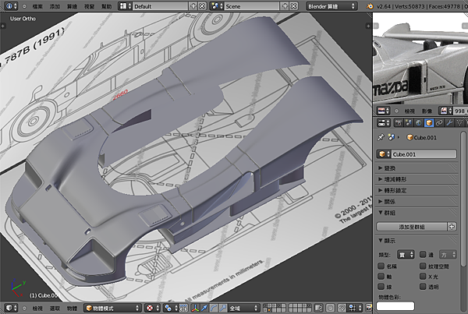Viewport: 468px width, 314px height.
Task: Add a new scene with plus icon
Action: tap(285, 6)
